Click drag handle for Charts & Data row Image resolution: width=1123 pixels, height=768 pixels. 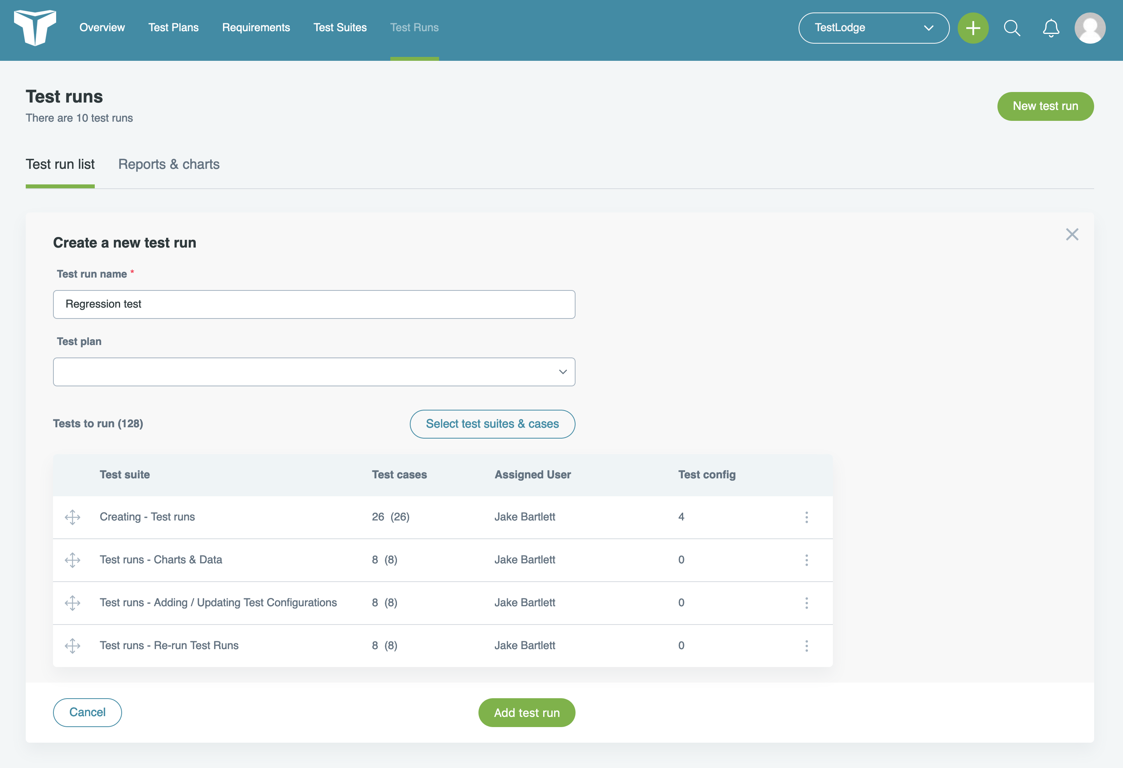point(73,560)
